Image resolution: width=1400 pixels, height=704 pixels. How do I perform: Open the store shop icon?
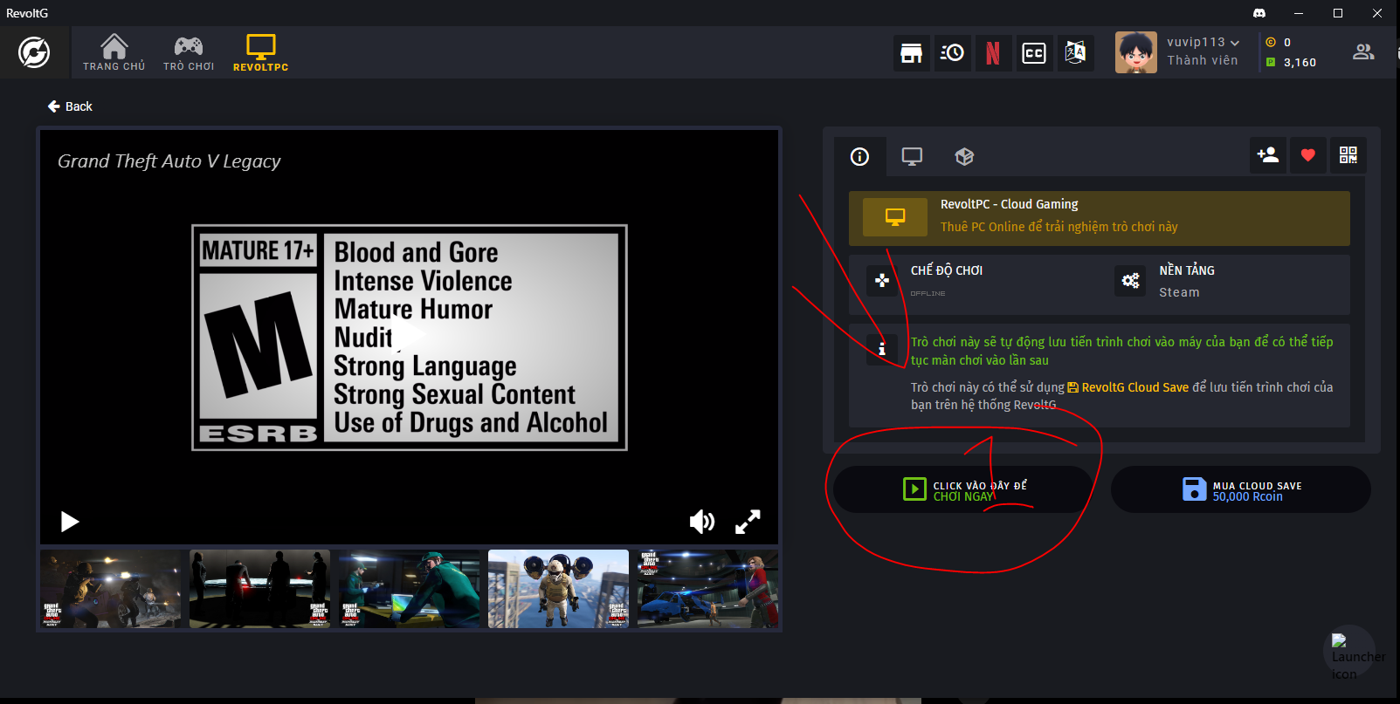[911, 53]
